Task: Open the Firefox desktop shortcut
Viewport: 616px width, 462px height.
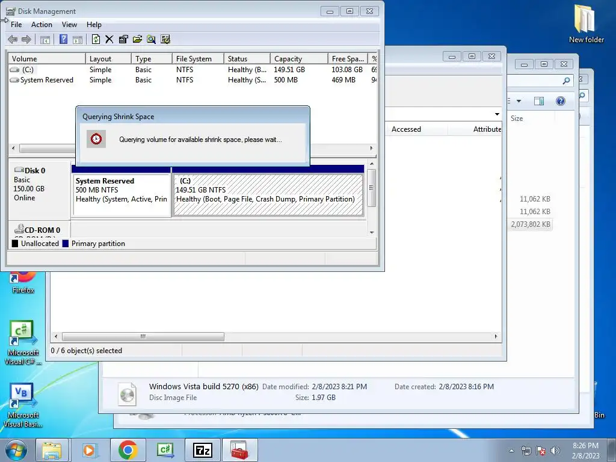Action: (23, 282)
